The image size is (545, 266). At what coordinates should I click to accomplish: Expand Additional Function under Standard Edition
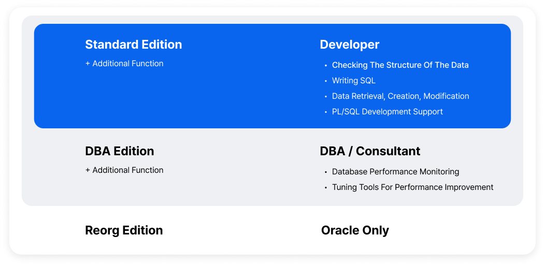[x=124, y=64]
